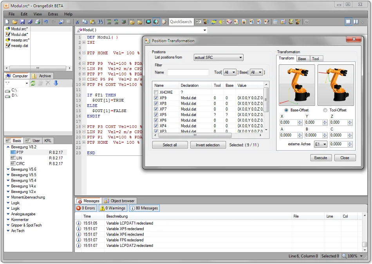The image size is (372, 264).
Task: Switch to split editor pane layout icon
Action: click(356, 22)
